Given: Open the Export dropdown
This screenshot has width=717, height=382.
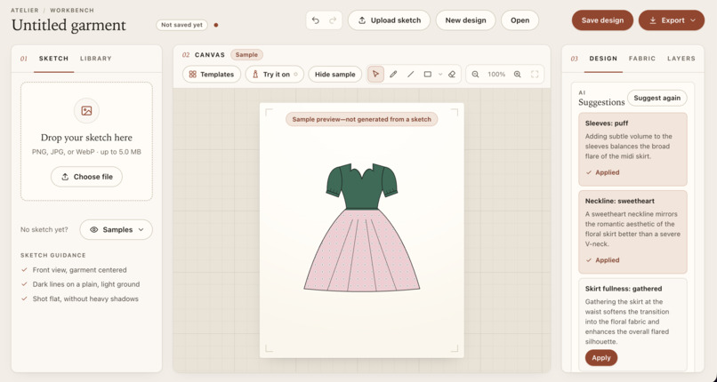Looking at the screenshot, I should pyautogui.click(x=672, y=20).
